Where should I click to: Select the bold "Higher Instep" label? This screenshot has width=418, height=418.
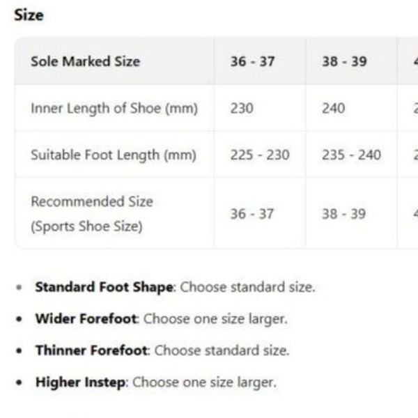tap(81, 382)
